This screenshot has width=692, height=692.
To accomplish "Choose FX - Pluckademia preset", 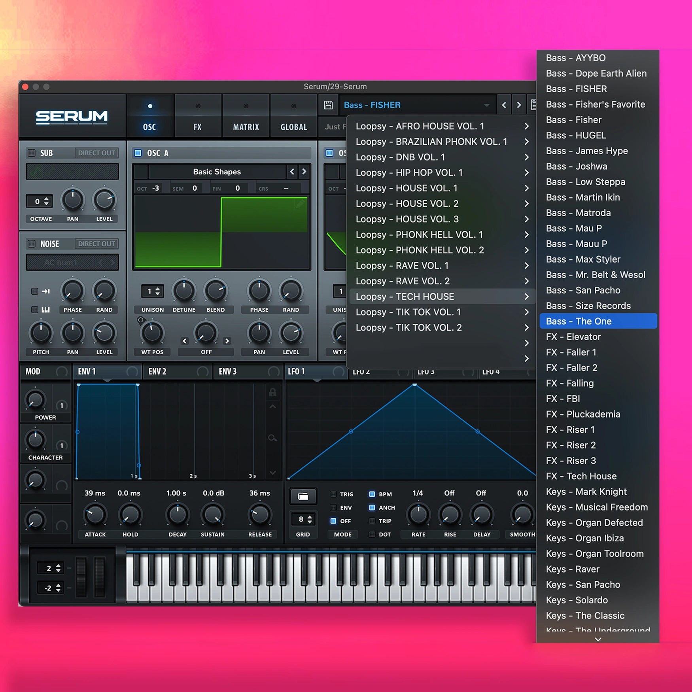I will point(598,414).
